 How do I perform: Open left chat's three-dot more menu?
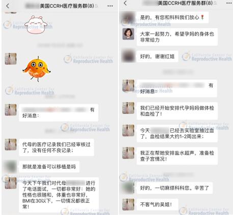coord(110,6)
